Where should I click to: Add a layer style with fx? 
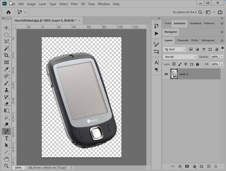click(x=180, y=166)
